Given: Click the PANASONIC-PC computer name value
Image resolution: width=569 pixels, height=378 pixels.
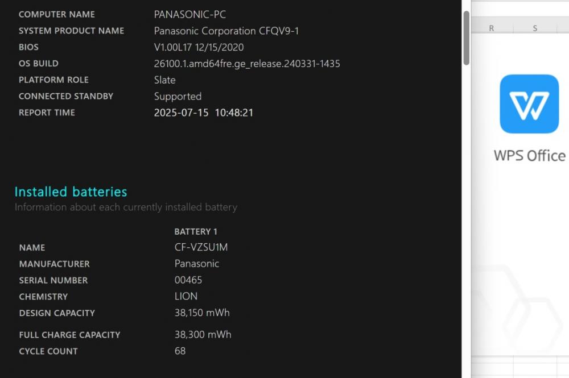Looking at the screenshot, I should 190,15.
